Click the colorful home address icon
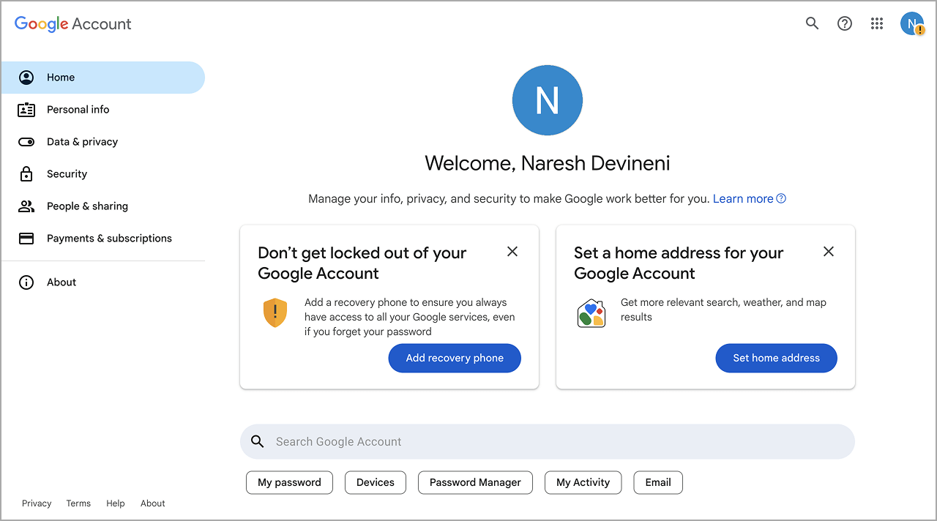937x521 pixels. click(591, 313)
